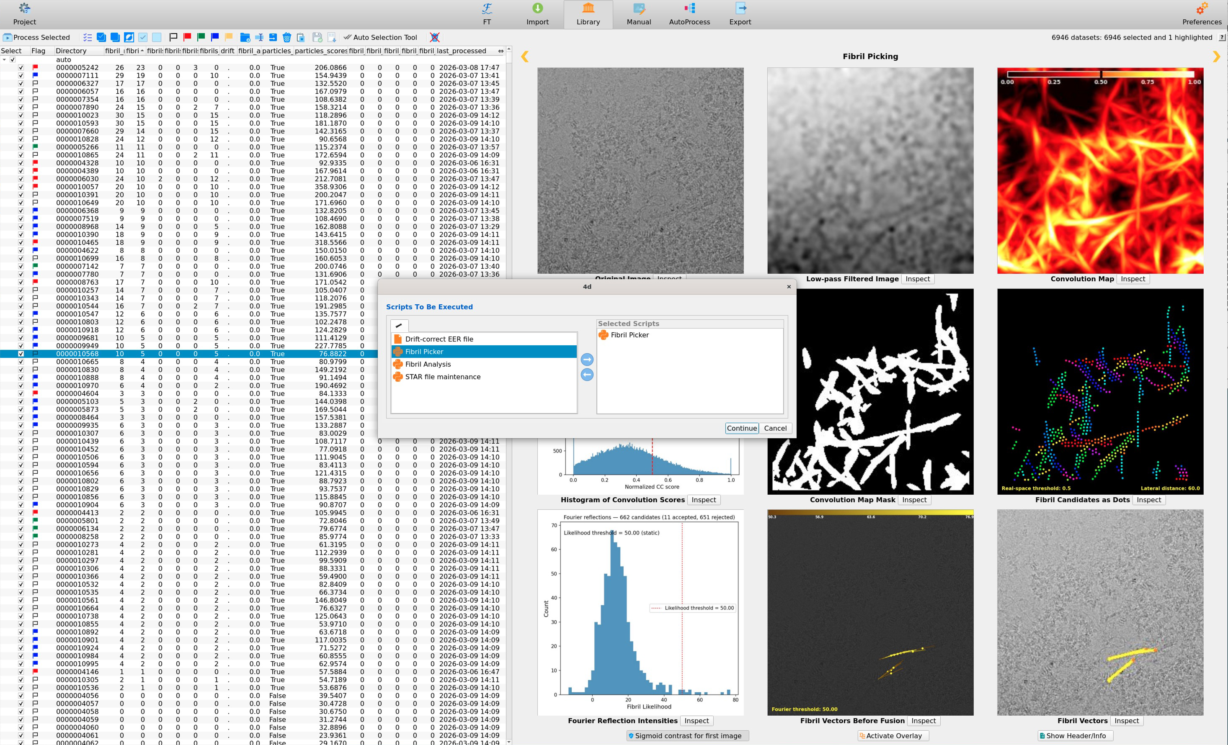Toggle the checkbox for row 0000004413

pos(21,513)
